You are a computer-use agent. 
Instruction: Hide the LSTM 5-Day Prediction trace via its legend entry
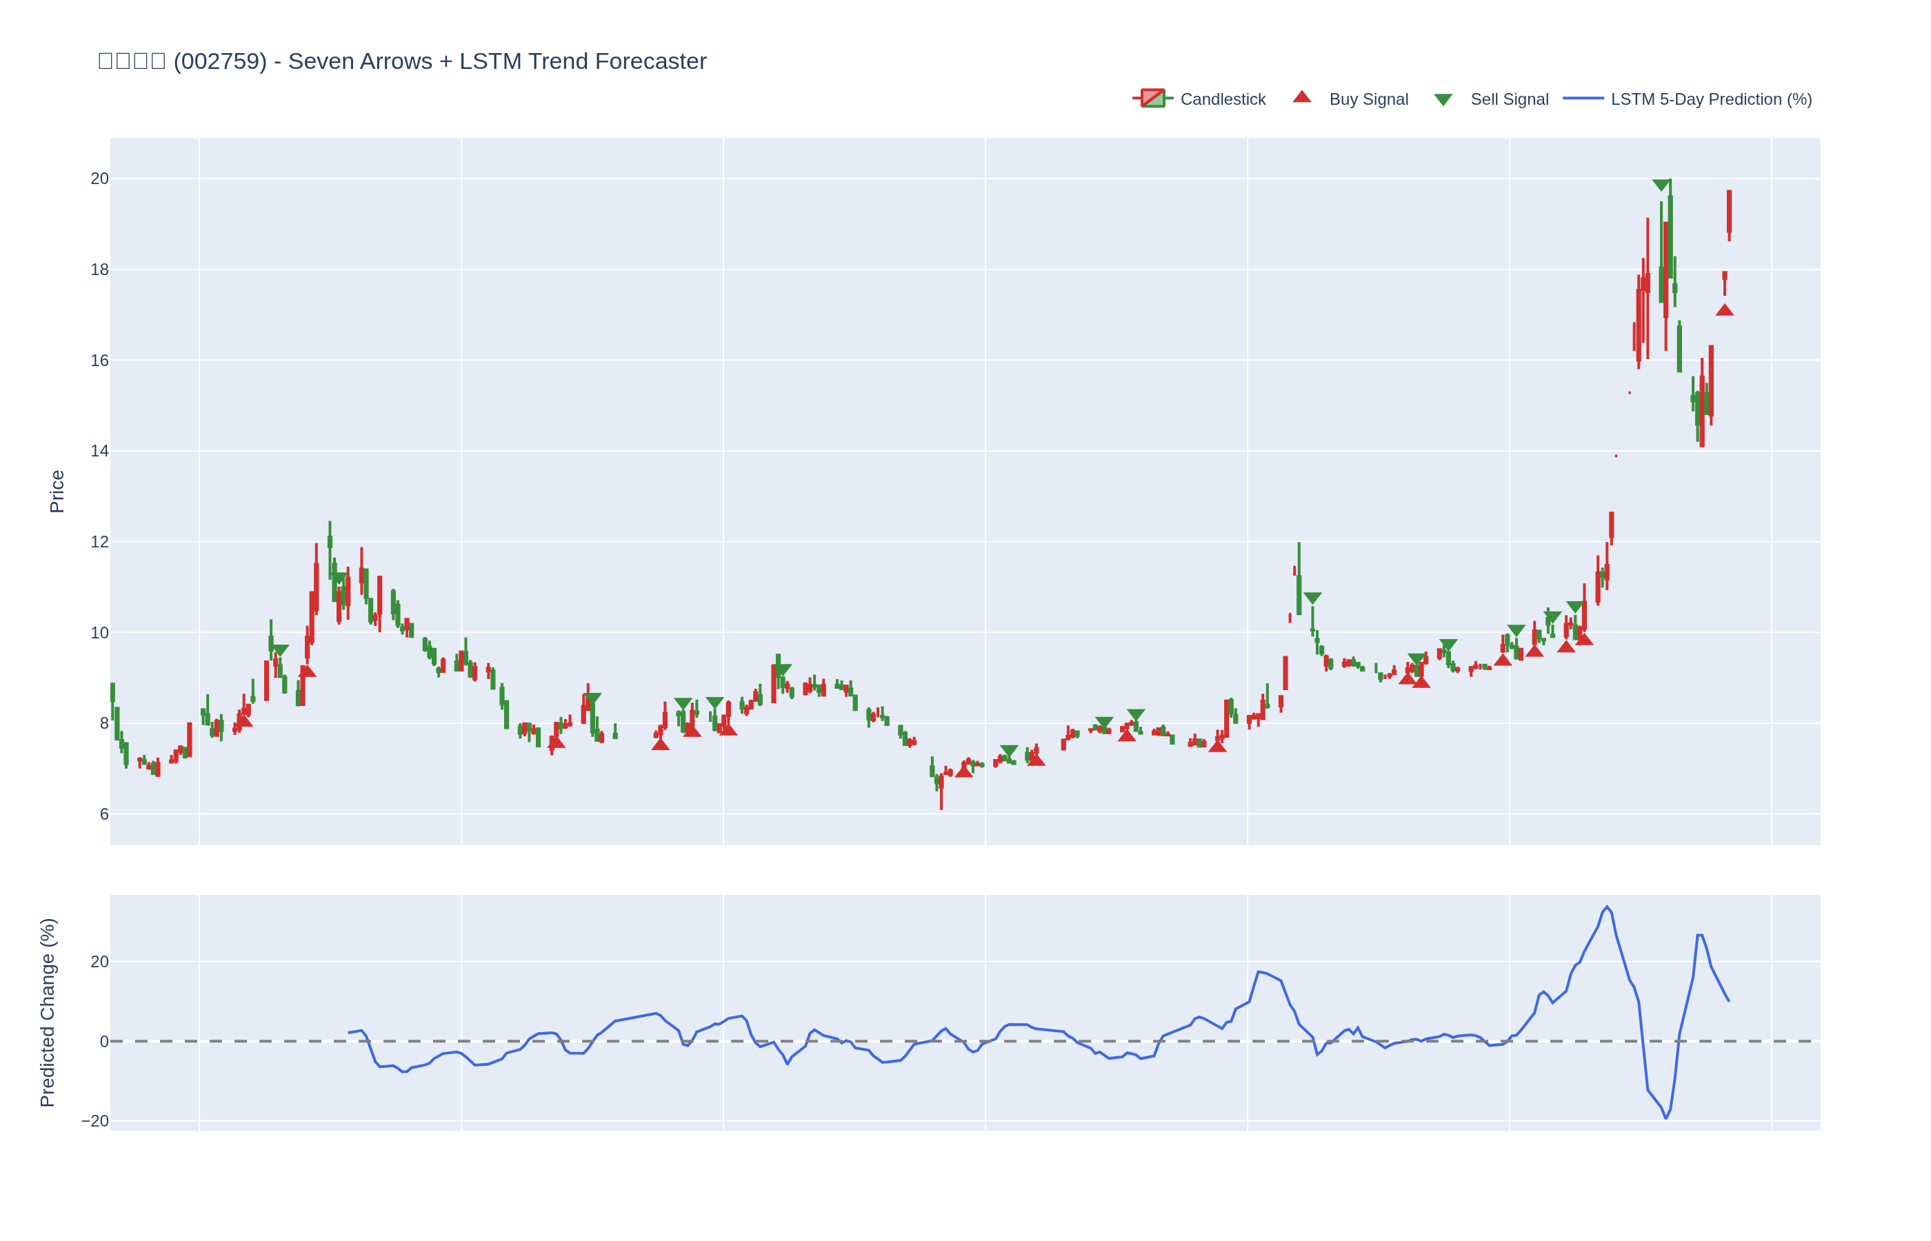1710,99
